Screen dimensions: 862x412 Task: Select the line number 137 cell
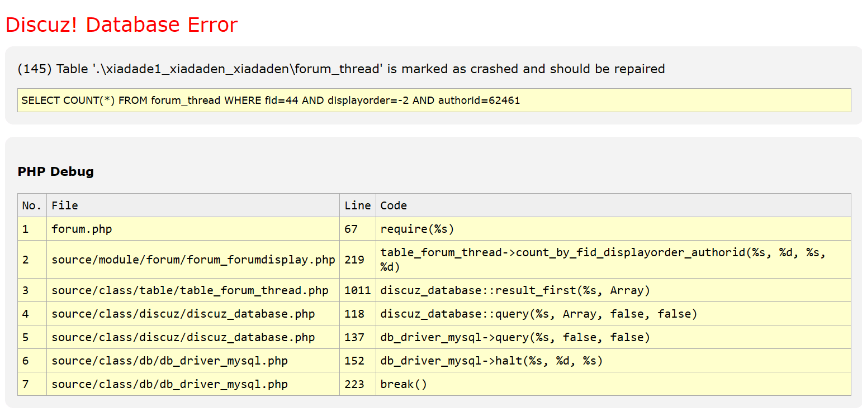[358, 337]
